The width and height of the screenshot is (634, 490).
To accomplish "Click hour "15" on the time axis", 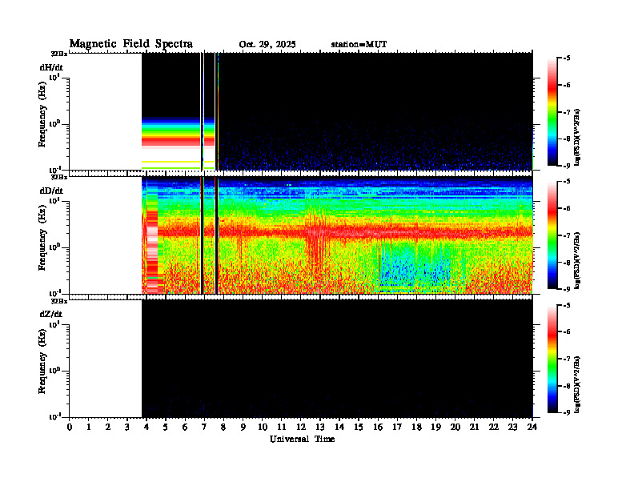I will [x=359, y=427].
